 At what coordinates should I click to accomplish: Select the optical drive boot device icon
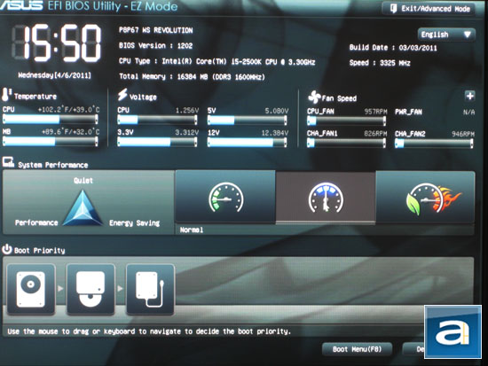coord(91,289)
